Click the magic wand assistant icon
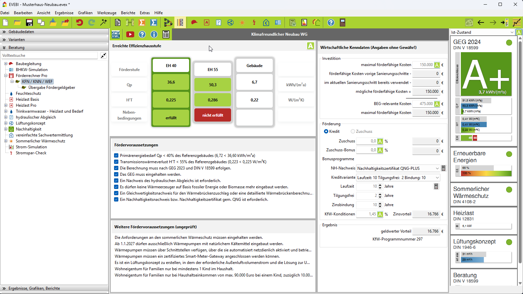This screenshot has width=523, height=294. click(x=104, y=22)
